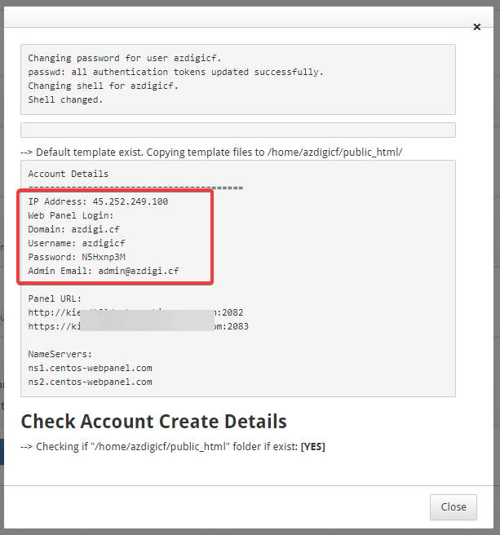500x535 pixels.
Task: Select the Domain azdigi.cf line
Action: [73, 229]
